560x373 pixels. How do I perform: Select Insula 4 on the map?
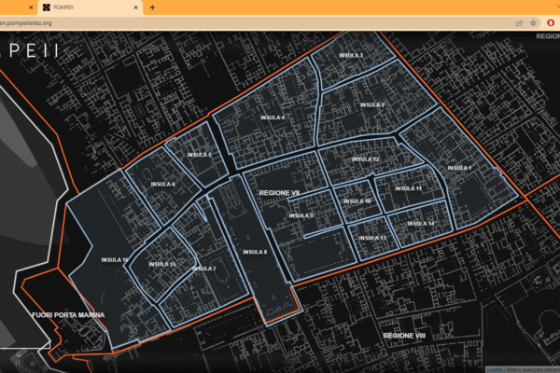(x=271, y=117)
